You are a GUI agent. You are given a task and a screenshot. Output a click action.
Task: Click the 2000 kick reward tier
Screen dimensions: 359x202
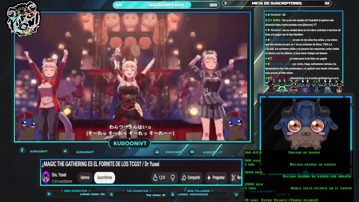[x=254, y=184]
